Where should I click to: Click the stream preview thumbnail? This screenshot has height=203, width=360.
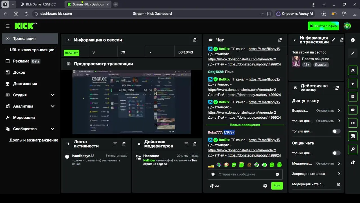pyautogui.click(x=132, y=102)
